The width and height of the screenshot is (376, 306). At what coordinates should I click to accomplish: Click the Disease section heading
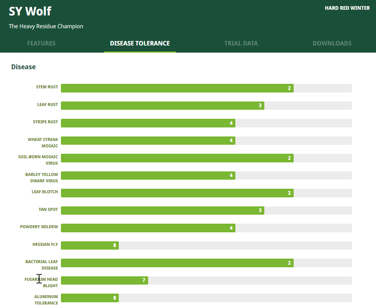23,67
